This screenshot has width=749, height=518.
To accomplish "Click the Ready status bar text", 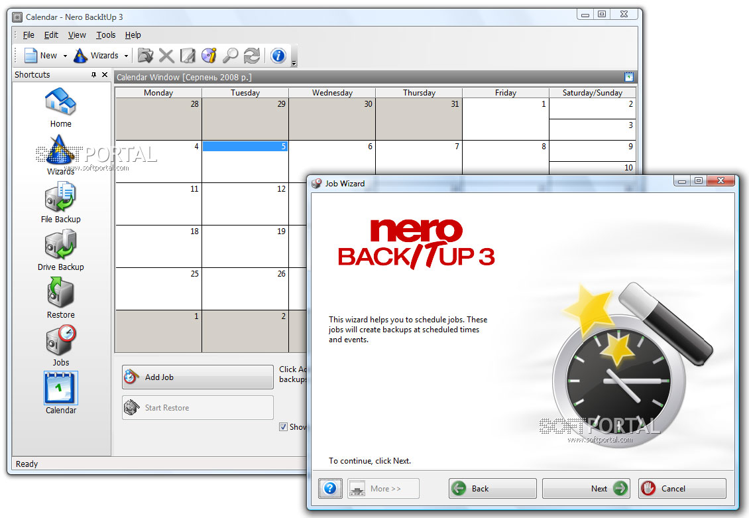I will [27, 464].
